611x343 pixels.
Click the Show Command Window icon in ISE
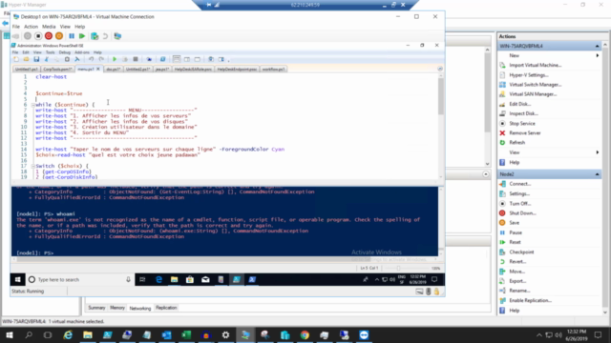click(x=211, y=59)
